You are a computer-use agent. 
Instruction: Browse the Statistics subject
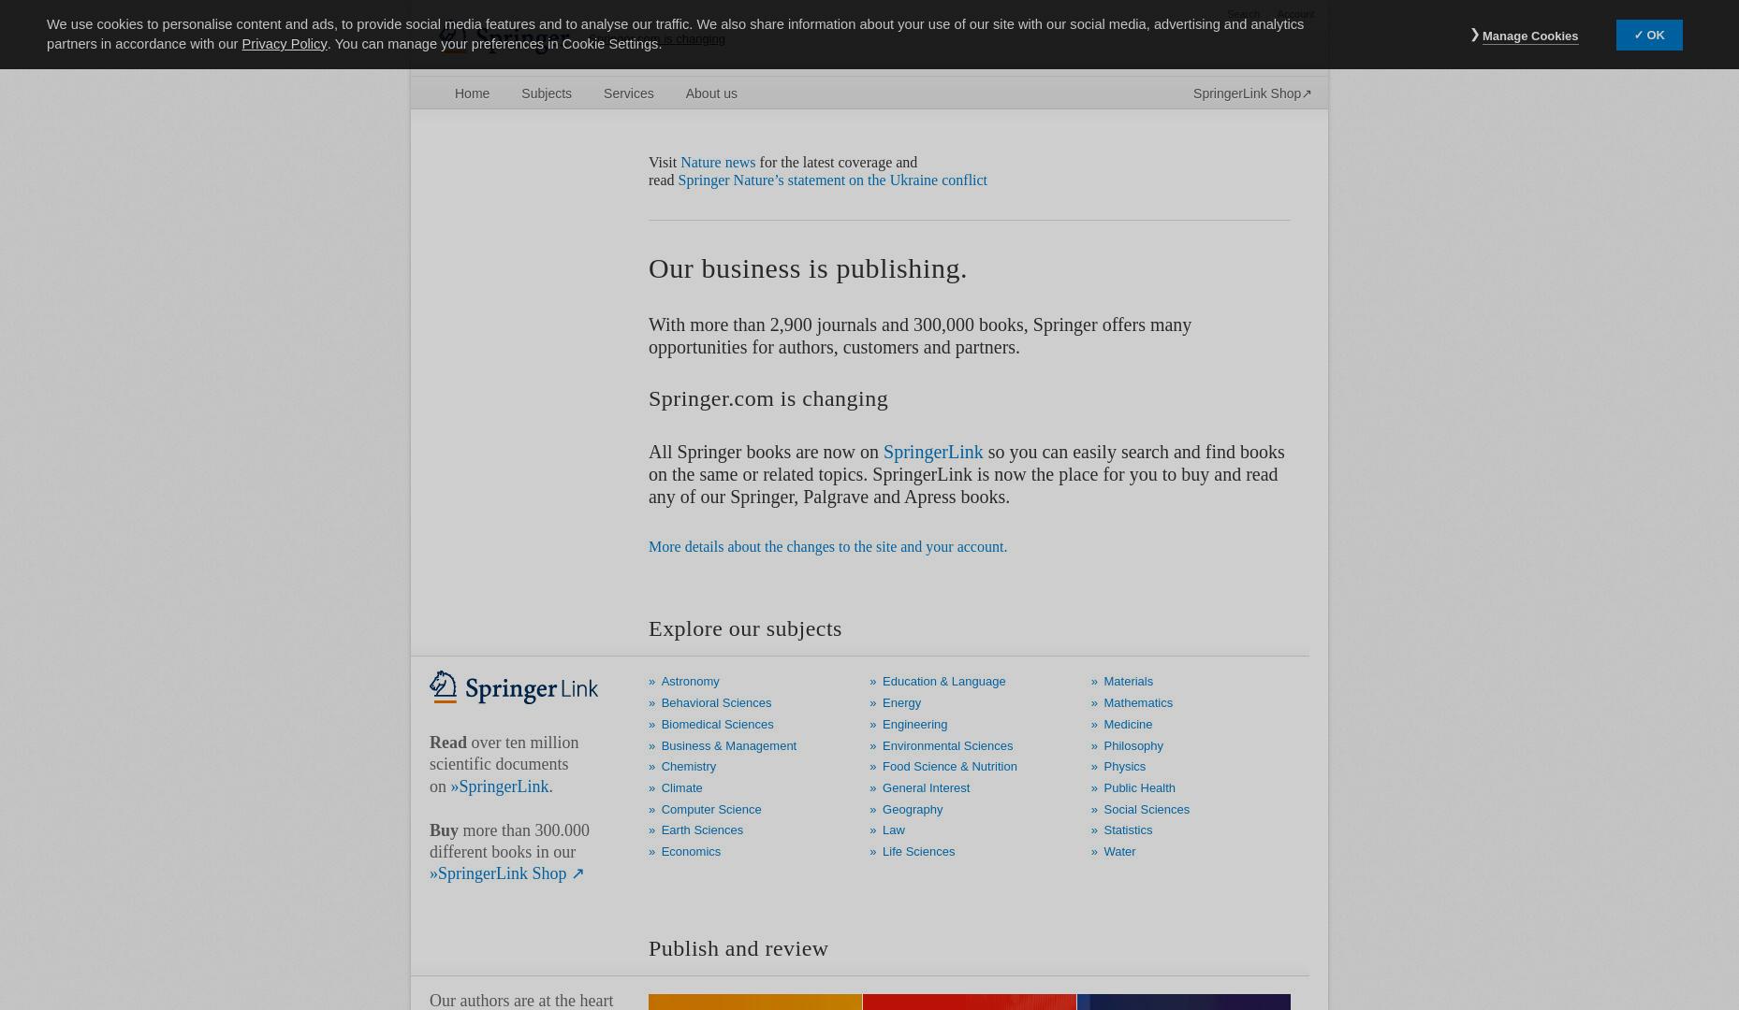tap(1127, 830)
